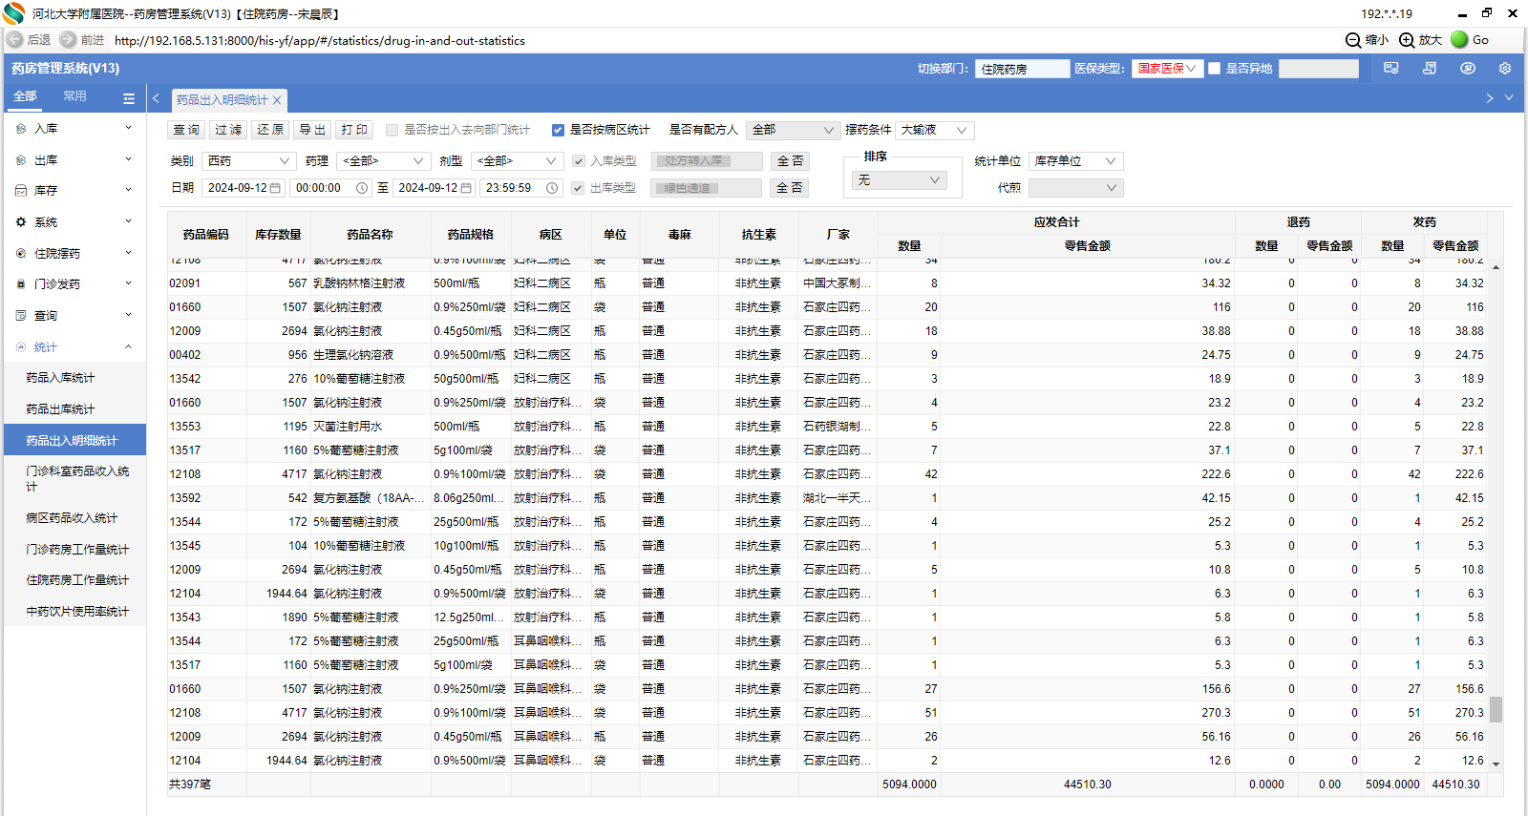This screenshot has width=1528, height=816.
Task: Toggle the 入库类型 checkbox
Action: pos(578,161)
